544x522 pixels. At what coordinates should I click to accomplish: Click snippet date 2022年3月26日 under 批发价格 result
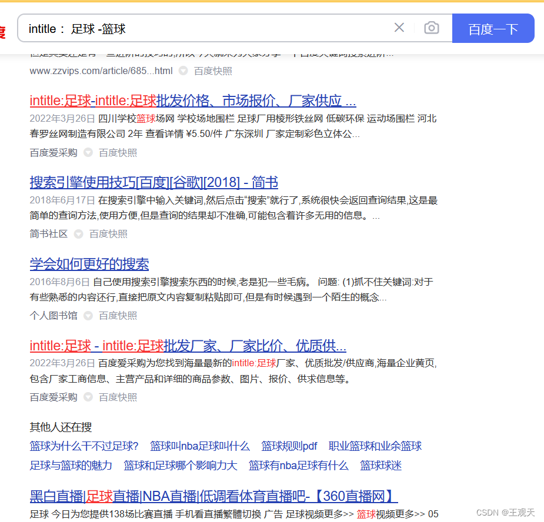point(62,119)
